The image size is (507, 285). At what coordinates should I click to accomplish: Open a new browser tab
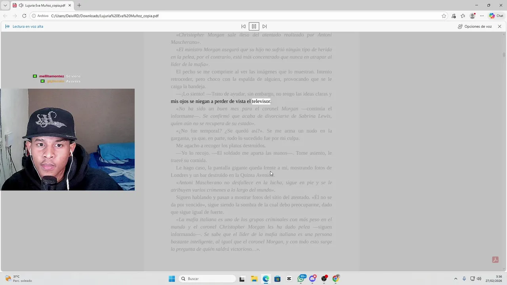click(x=79, y=6)
